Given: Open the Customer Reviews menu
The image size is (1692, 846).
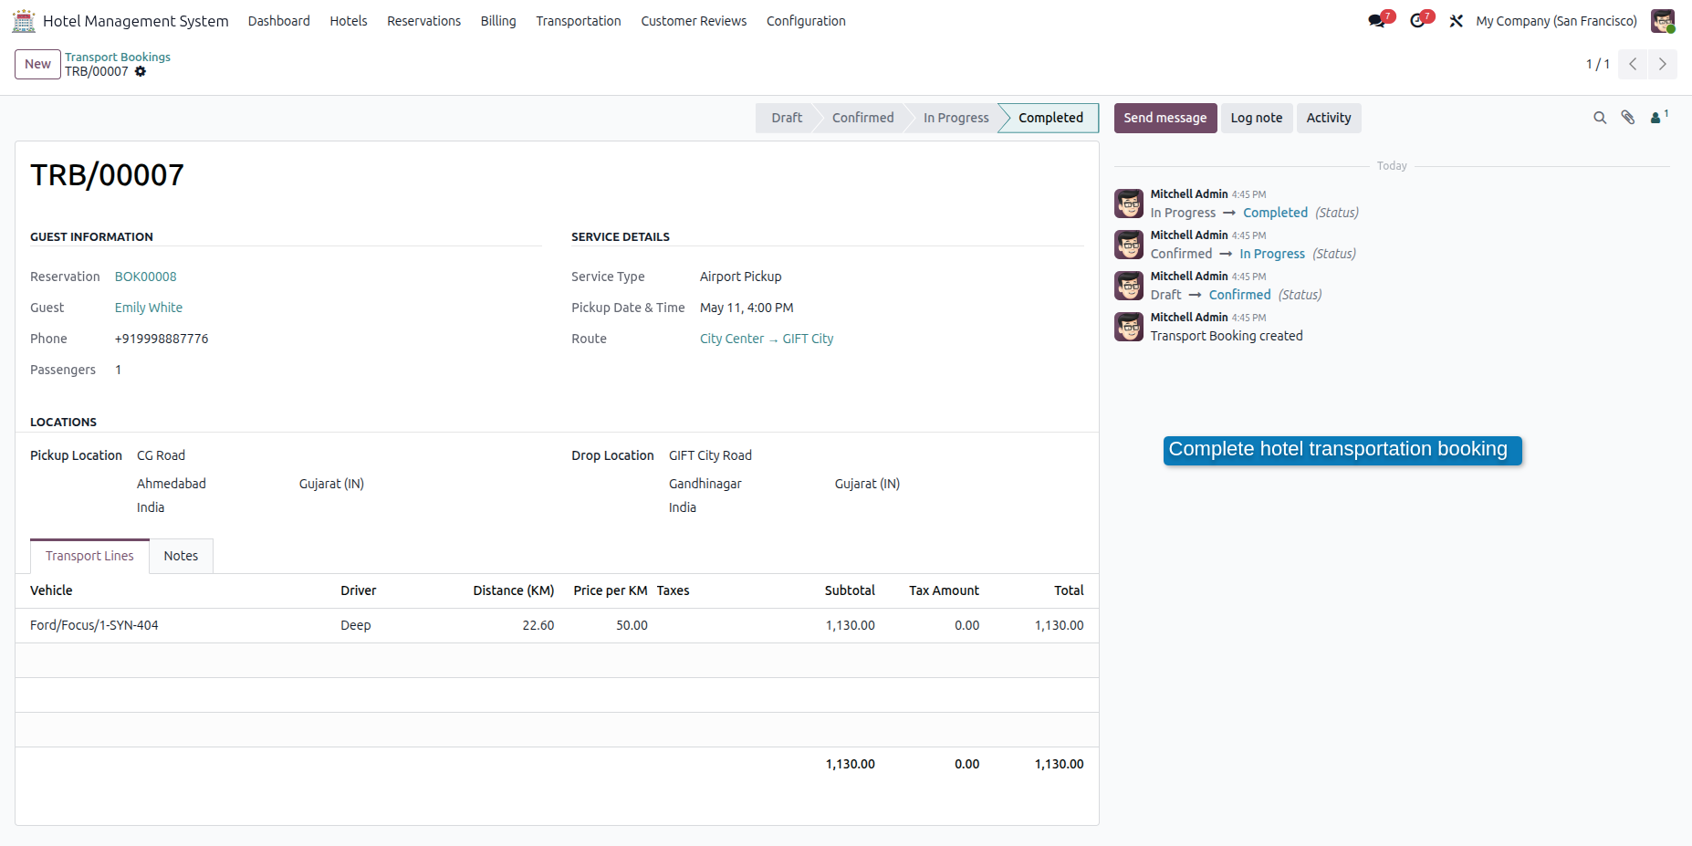Looking at the screenshot, I should [x=694, y=21].
